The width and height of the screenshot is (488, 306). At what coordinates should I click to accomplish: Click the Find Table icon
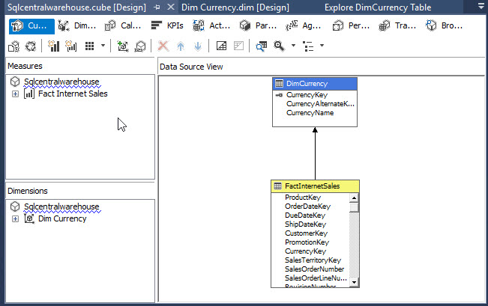[x=261, y=46]
